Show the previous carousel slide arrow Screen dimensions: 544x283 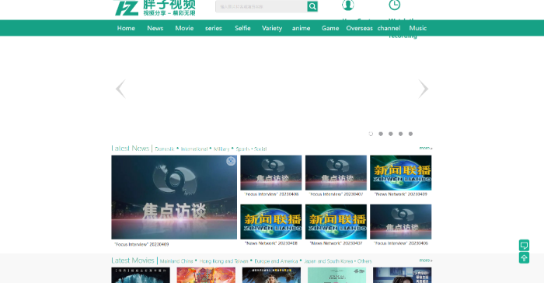click(120, 89)
